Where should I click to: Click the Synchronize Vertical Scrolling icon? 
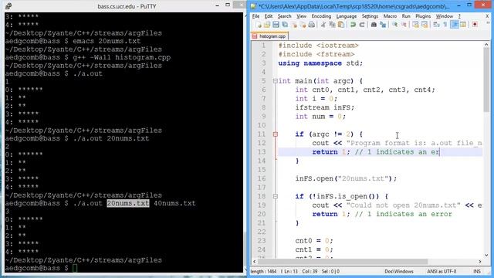click(x=415, y=25)
